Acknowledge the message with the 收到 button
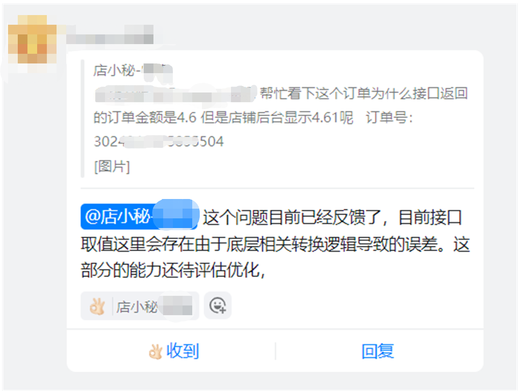Viewport: 518px width, 391px height. click(x=174, y=351)
